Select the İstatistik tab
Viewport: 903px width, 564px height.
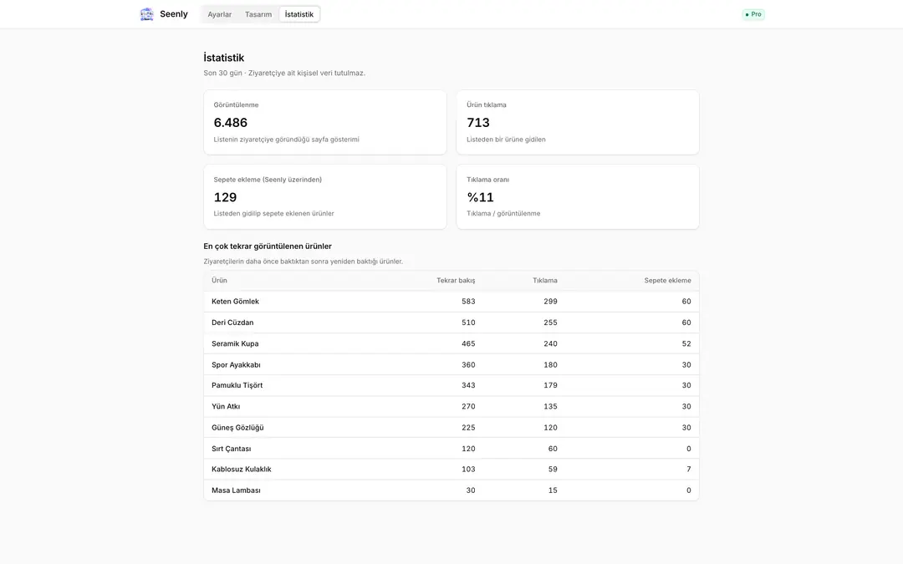tap(298, 14)
